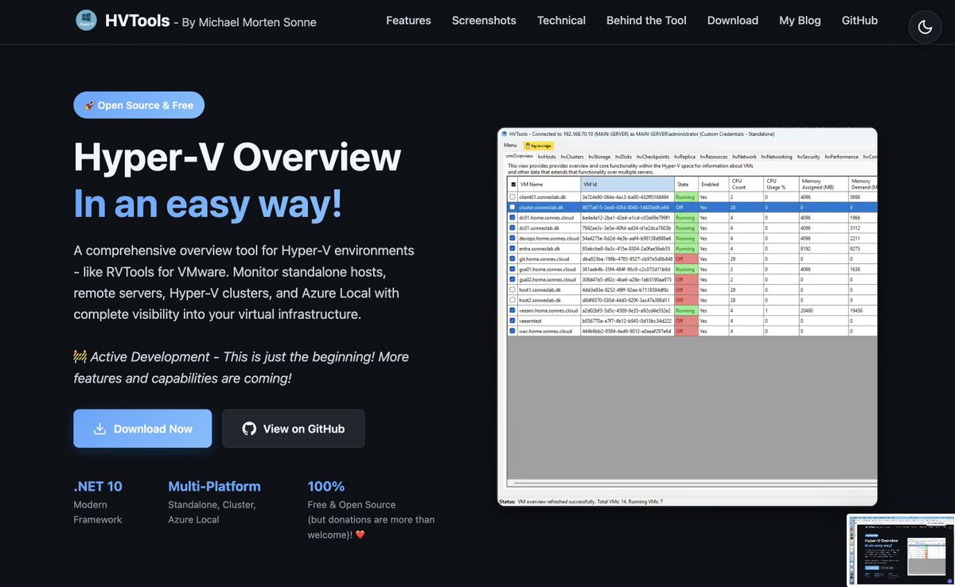Click the Off state cell for gsa02.home.sonnes.cloud
The image size is (955, 587).
tap(686, 279)
